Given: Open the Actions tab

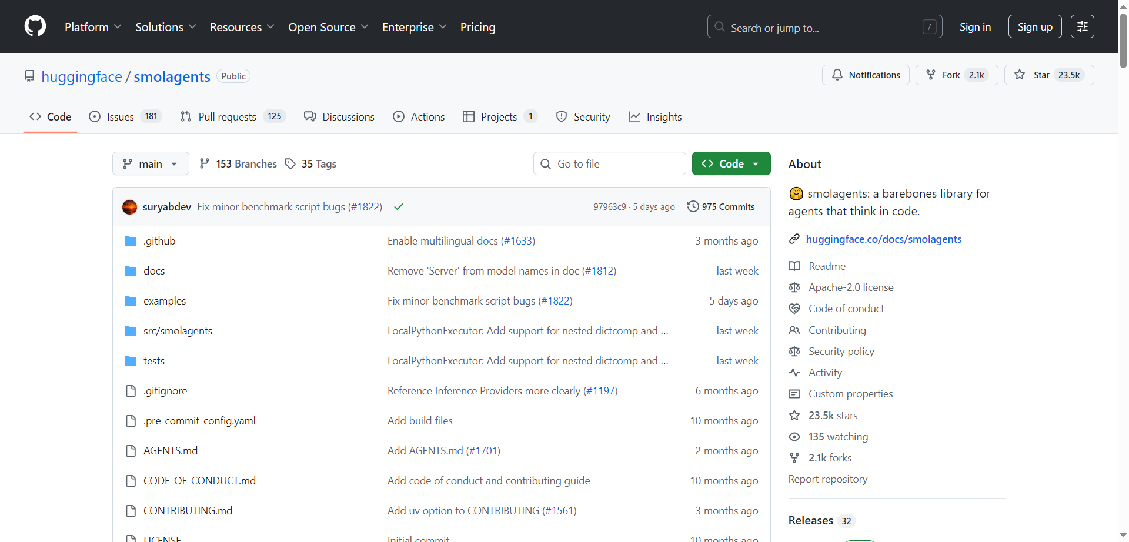Looking at the screenshot, I should pos(419,116).
